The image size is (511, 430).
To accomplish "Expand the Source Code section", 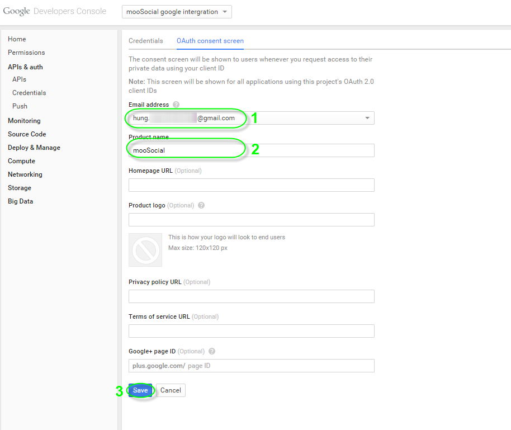I will 27,134.
